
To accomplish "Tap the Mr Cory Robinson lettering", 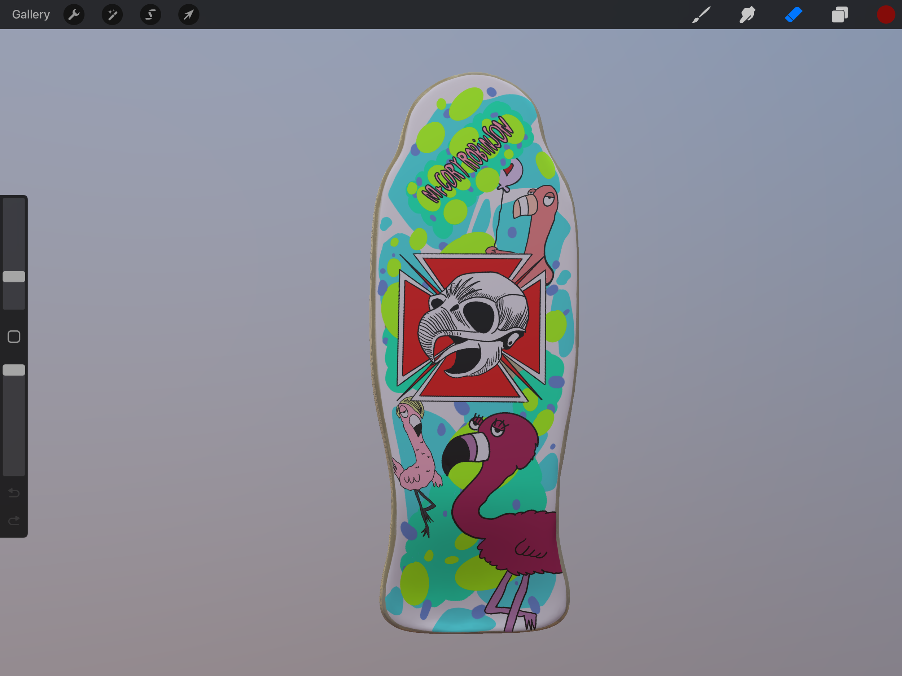I will click(467, 160).
